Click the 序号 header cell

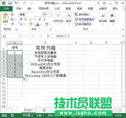15,48
